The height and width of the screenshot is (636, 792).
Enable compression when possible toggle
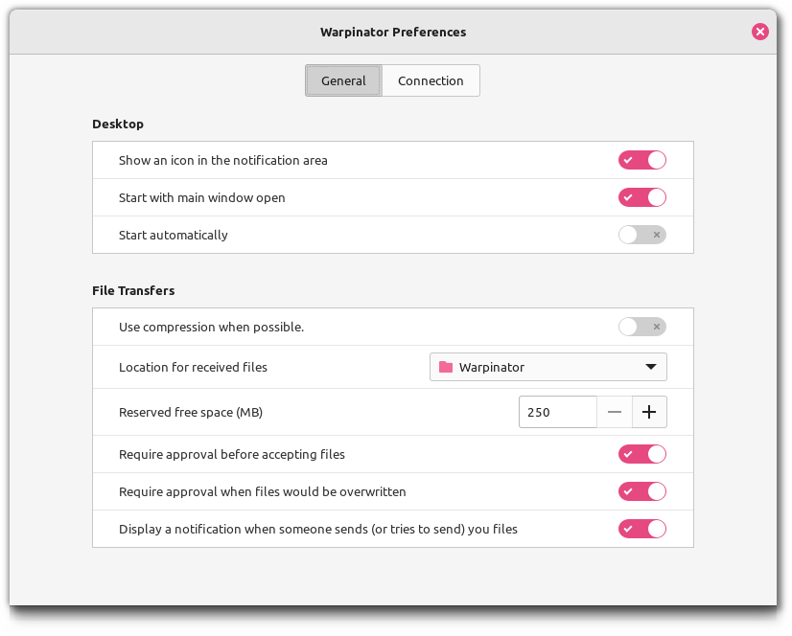click(x=641, y=327)
